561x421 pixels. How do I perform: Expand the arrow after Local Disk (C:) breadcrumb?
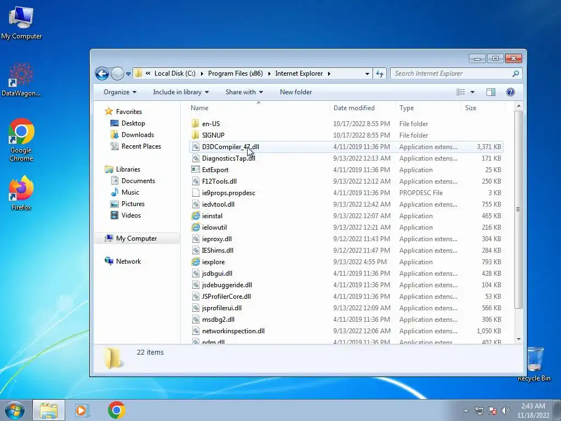202,73
